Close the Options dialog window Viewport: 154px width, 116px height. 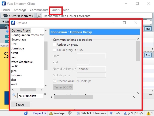(x=136, y=23)
